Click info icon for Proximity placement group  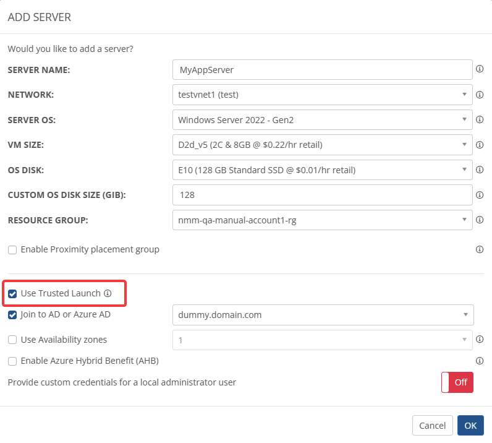pos(480,249)
